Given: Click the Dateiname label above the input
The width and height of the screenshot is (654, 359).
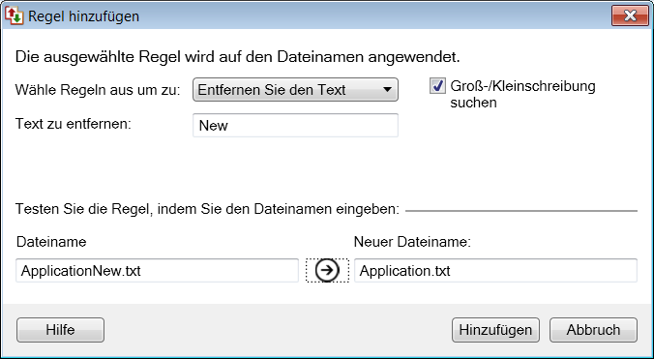Looking at the screenshot, I should [51, 242].
